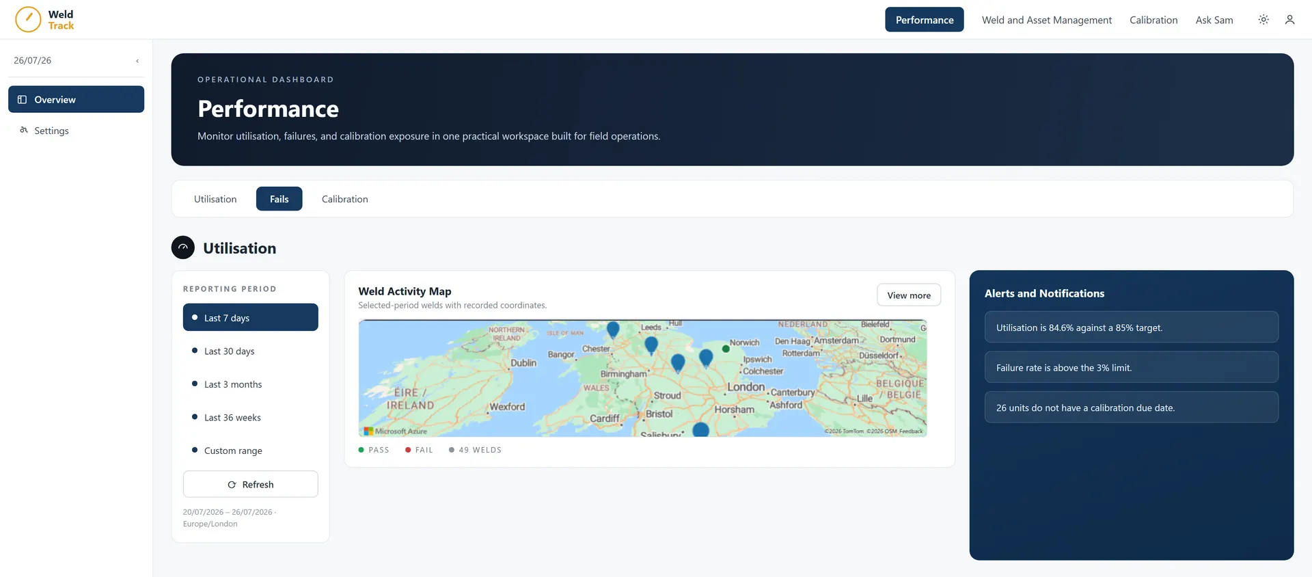Click the Weld Activity Map title
This screenshot has width=1312, height=577.
coord(405,291)
